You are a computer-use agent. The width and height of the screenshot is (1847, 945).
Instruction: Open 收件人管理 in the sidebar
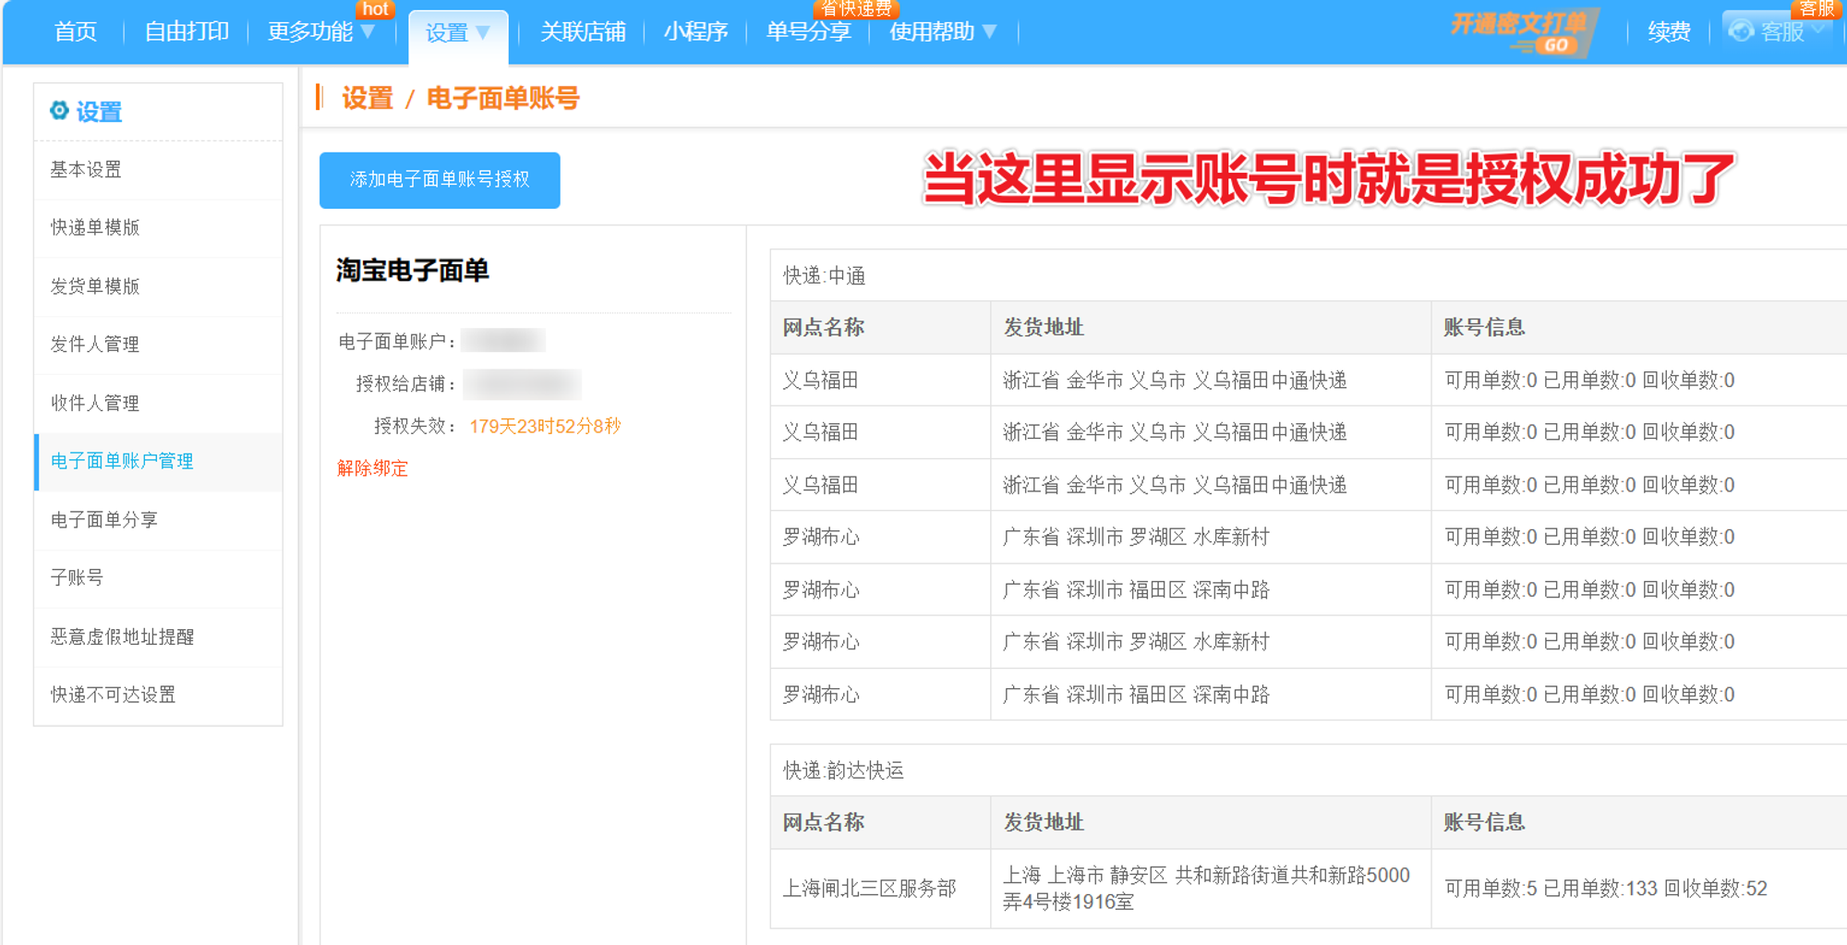coord(158,403)
